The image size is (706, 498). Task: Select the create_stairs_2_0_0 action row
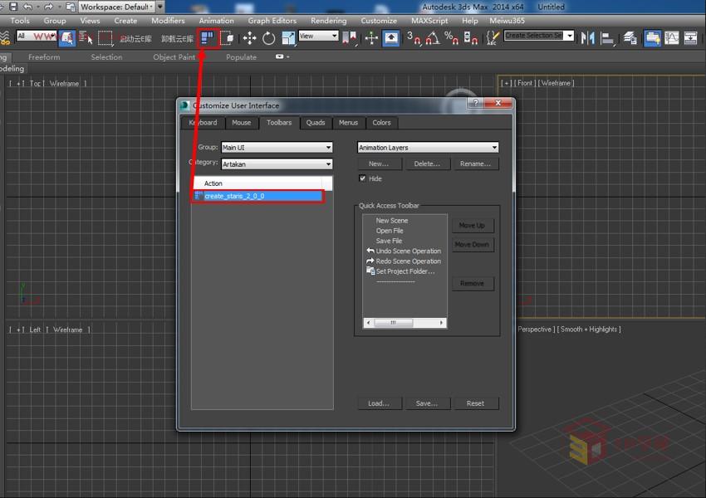pos(258,196)
